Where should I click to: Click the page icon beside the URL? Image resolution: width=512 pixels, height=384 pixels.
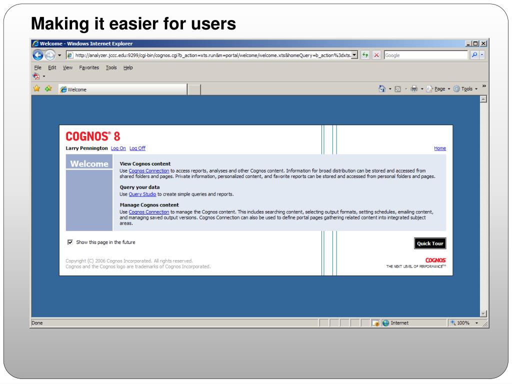[x=70, y=55]
